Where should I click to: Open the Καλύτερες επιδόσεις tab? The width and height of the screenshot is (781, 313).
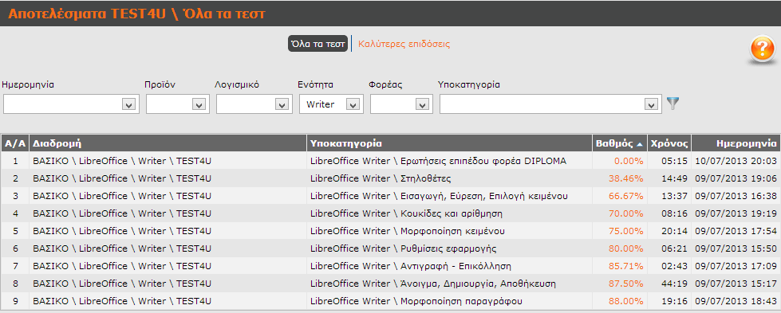point(404,44)
